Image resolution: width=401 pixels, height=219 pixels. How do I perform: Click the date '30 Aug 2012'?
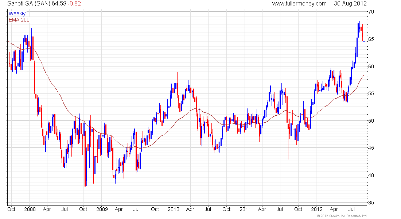[350, 4]
